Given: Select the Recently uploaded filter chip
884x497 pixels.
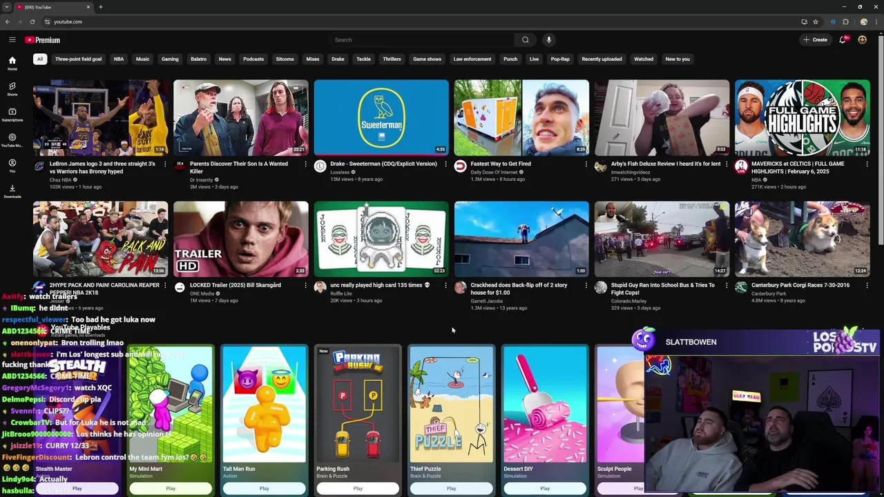Looking at the screenshot, I should pos(602,59).
